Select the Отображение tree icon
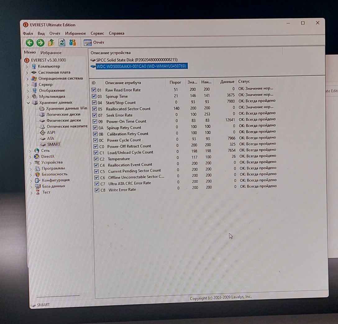The height and width of the screenshot is (324, 338). tap(34, 90)
